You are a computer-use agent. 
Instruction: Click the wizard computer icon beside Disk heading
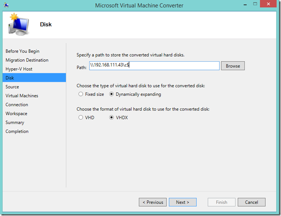point(18,25)
